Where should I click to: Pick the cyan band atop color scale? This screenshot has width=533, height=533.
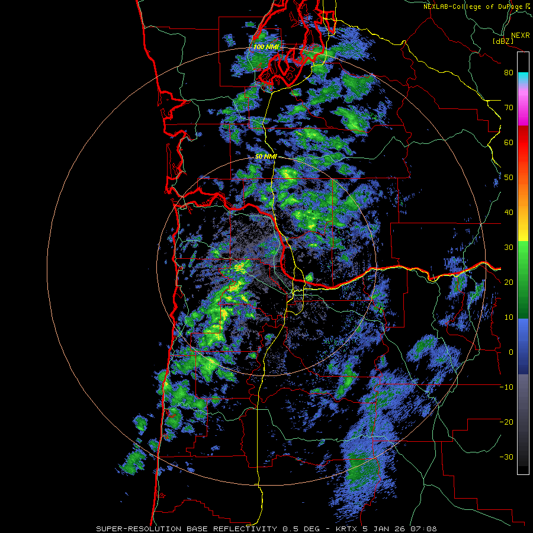click(x=523, y=78)
